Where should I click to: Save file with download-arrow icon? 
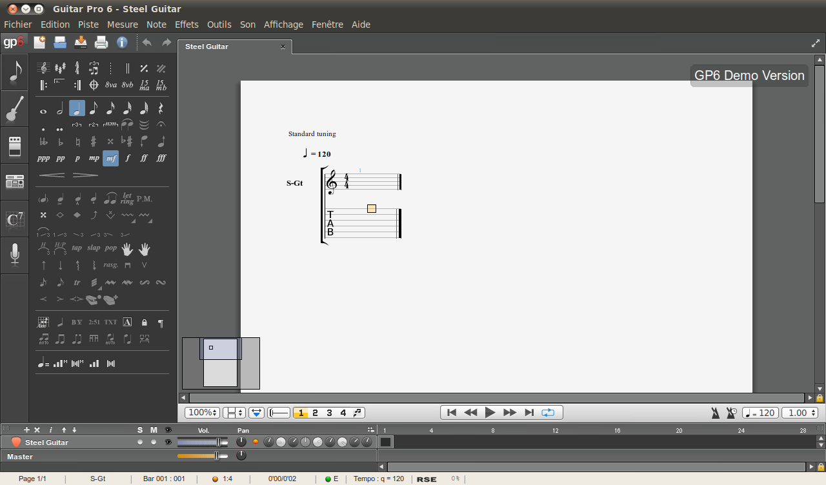click(x=81, y=43)
